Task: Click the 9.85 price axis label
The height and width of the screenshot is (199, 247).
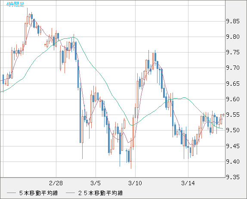Action: tap(233, 21)
